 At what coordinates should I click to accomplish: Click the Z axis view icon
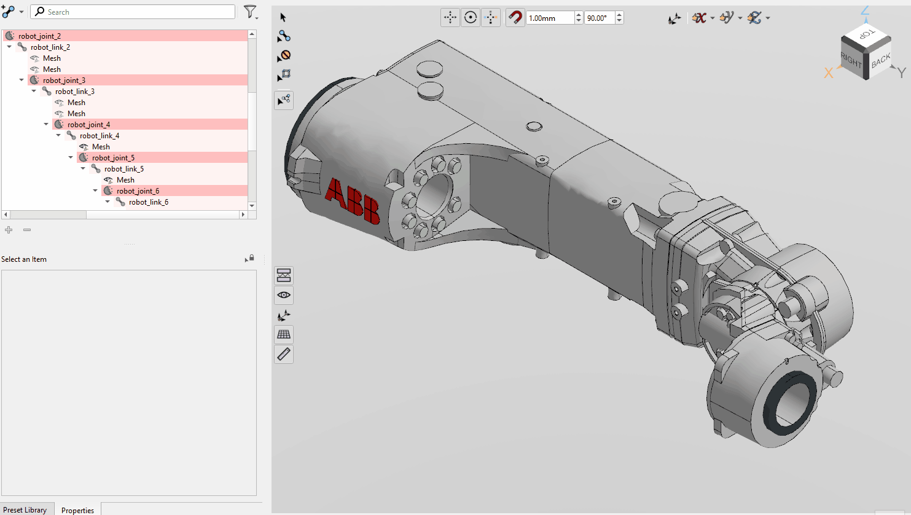coord(754,18)
